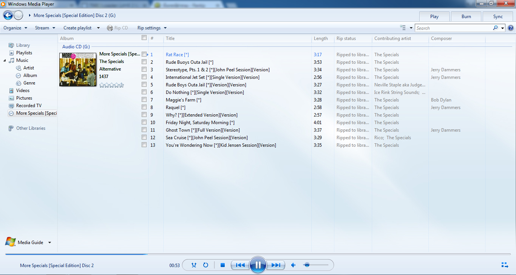Switch to Now Playing view
516x275 pixels.
(505, 265)
